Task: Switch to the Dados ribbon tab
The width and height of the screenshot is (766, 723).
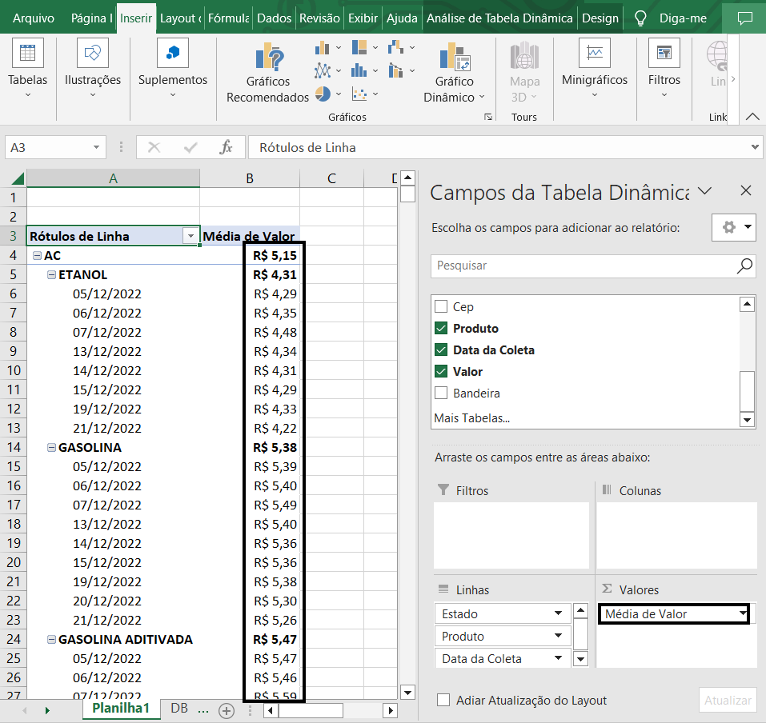Action: pyautogui.click(x=275, y=18)
